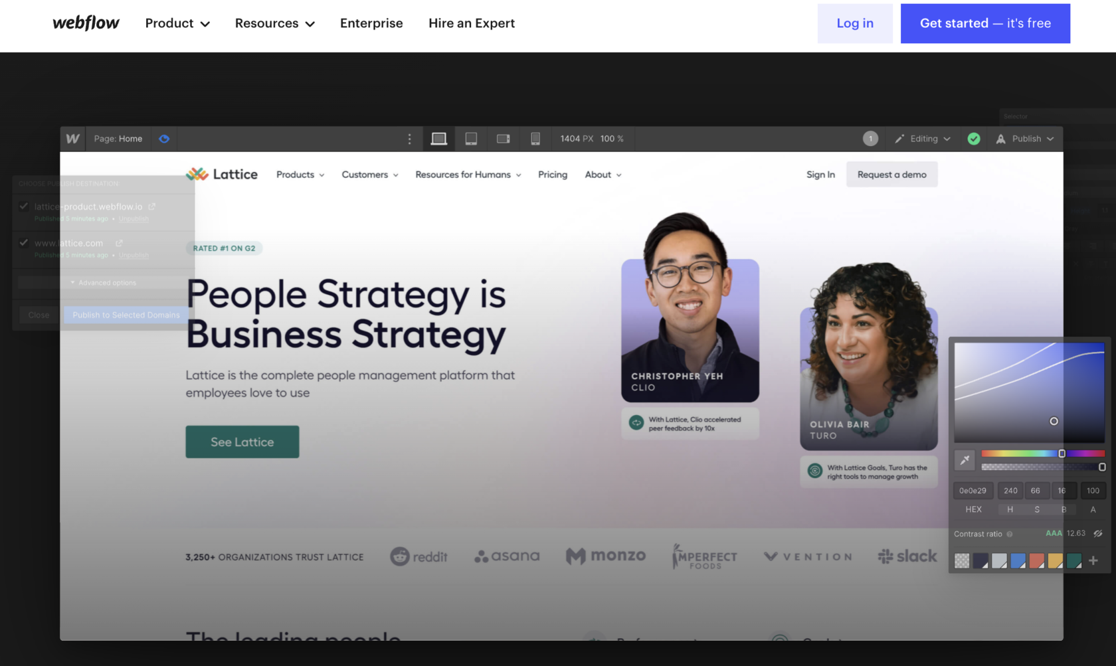This screenshot has height=666, width=1116.
Task: Click the green checkmark status icon
Action: tap(974, 139)
